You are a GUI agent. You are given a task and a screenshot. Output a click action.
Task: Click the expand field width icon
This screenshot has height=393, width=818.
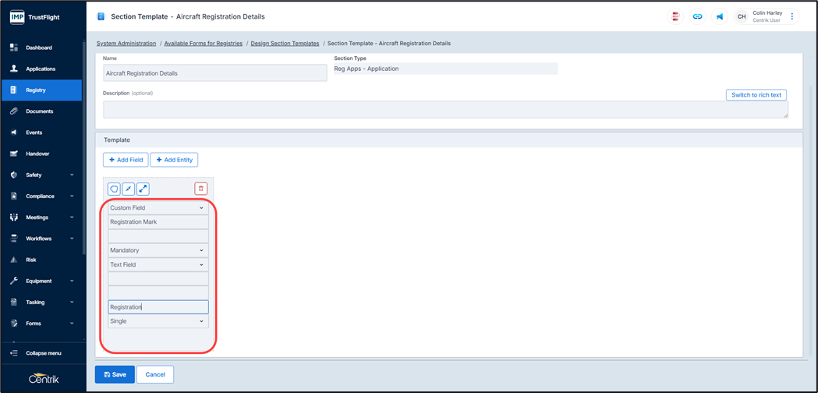pos(143,189)
